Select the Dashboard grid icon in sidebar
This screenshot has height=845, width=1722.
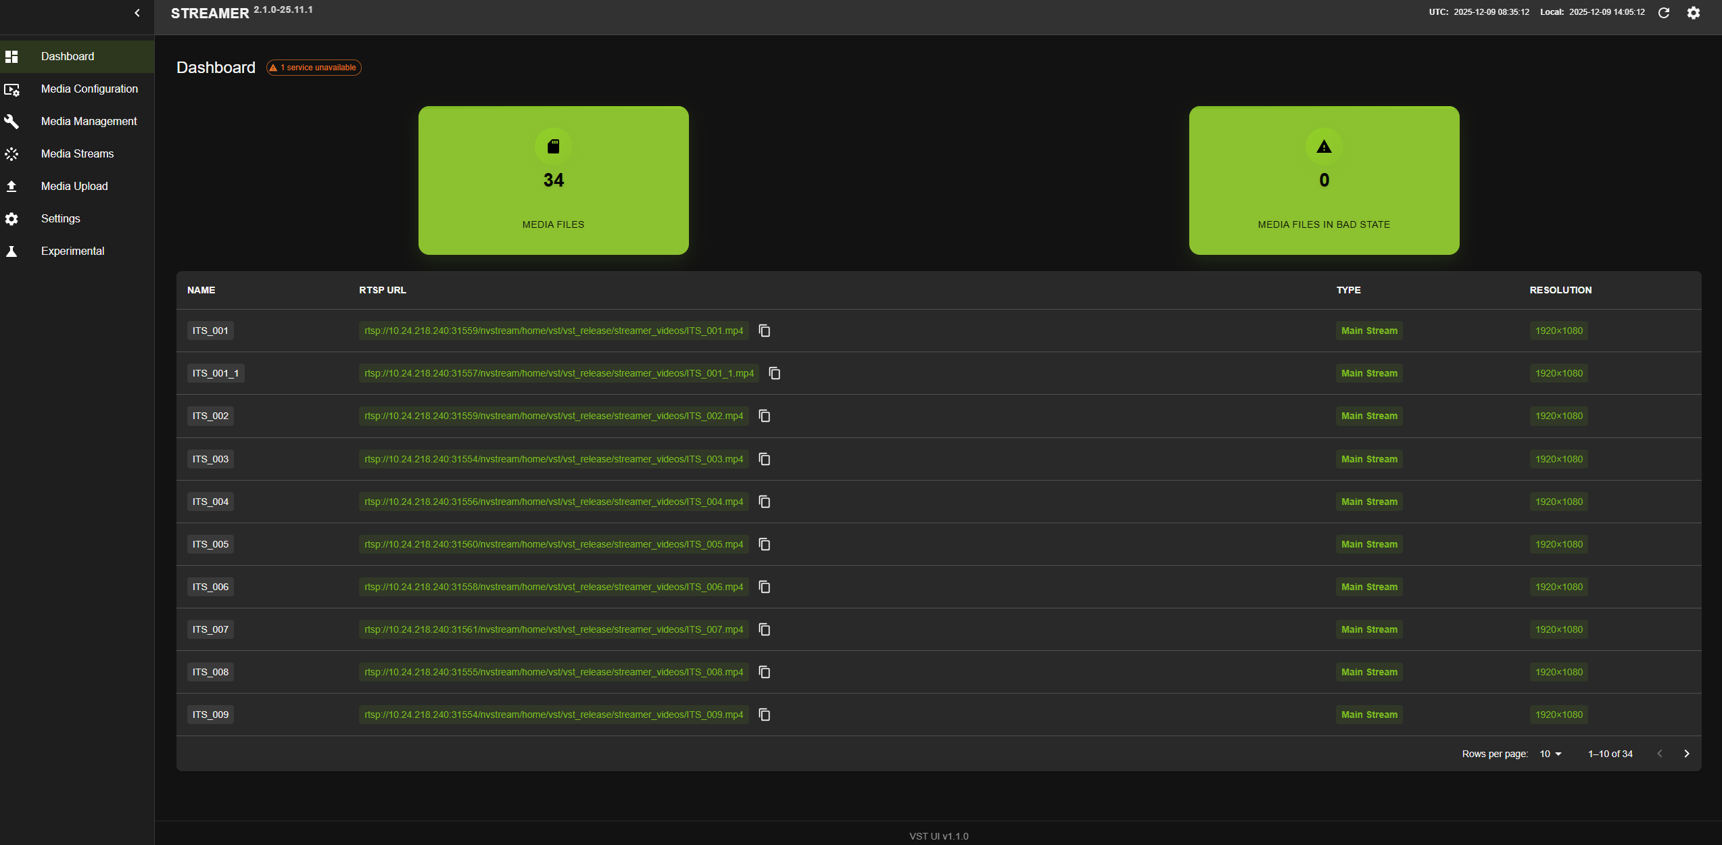click(x=11, y=56)
